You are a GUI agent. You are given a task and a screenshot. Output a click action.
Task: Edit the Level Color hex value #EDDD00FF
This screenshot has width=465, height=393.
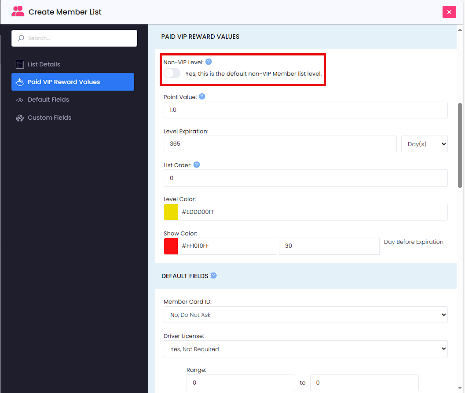pyautogui.click(x=313, y=212)
